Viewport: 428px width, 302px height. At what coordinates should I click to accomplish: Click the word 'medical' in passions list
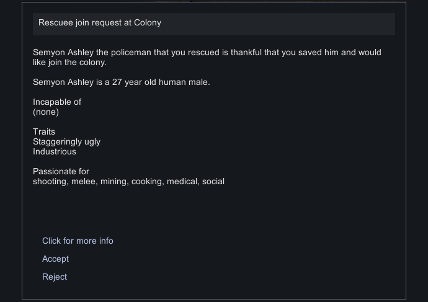[183, 182]
